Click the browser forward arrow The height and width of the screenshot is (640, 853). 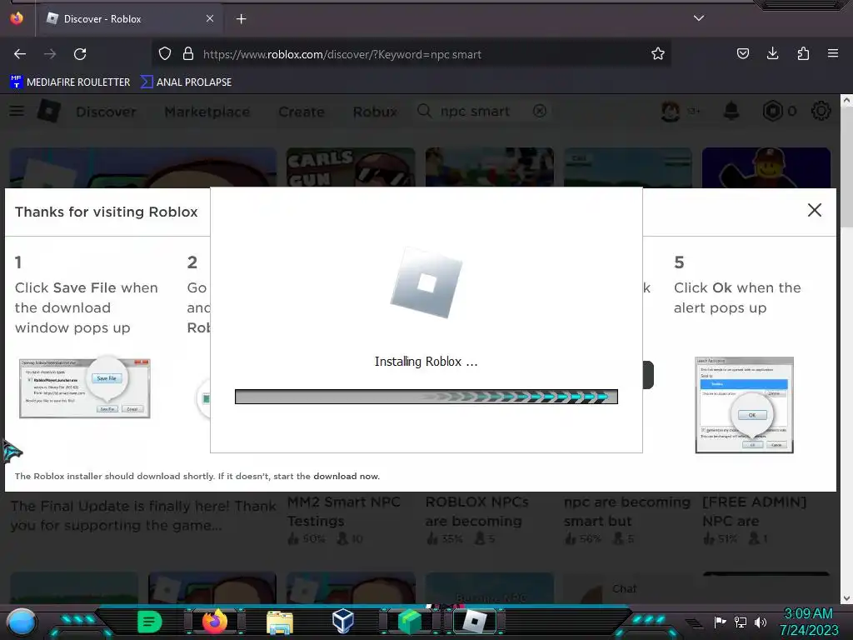pyautogui.click(x=50, y=54)
